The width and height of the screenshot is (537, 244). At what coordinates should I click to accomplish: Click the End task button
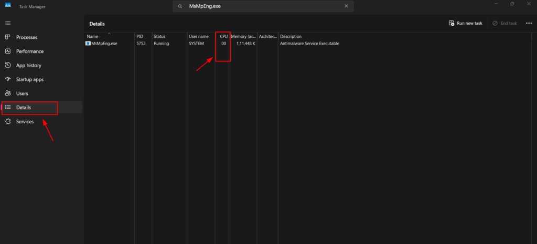click(504, 23)
